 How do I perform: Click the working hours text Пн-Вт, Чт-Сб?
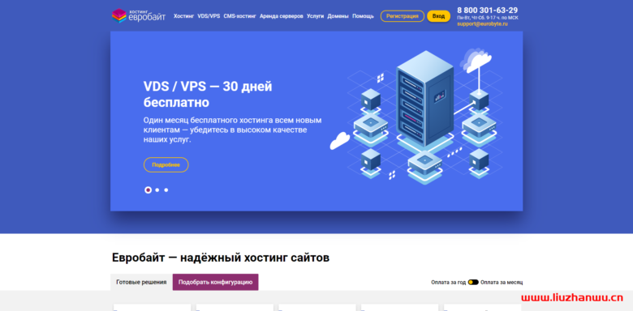tap(488, 18)
